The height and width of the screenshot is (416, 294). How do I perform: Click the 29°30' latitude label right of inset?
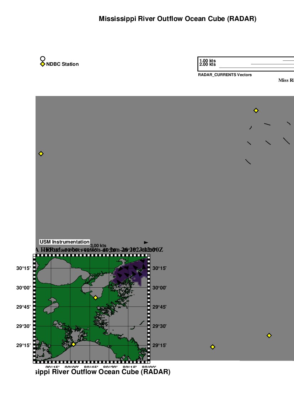click(159, 326)
